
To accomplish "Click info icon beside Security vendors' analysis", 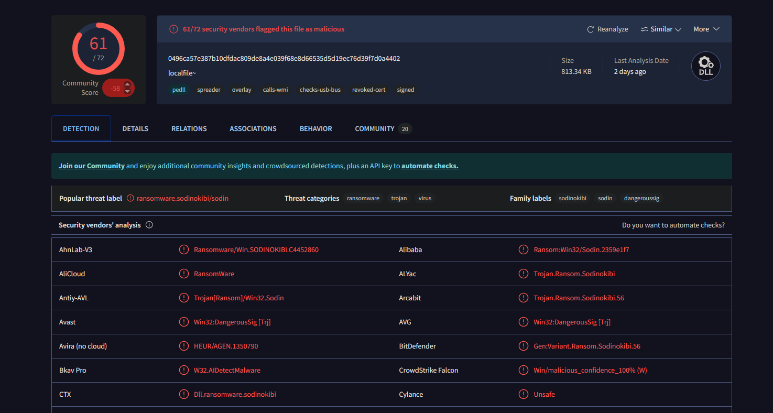I will (149, 225).
